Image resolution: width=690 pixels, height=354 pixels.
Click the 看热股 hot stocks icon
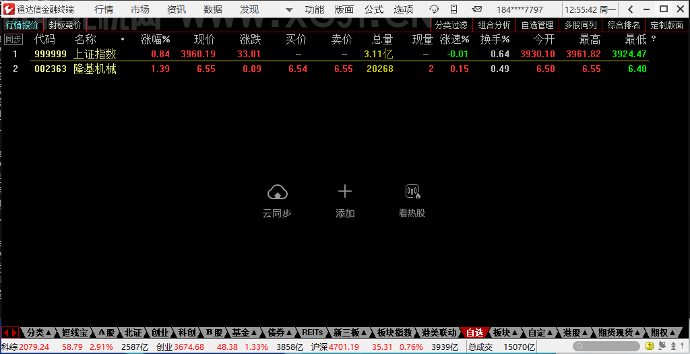412,191
